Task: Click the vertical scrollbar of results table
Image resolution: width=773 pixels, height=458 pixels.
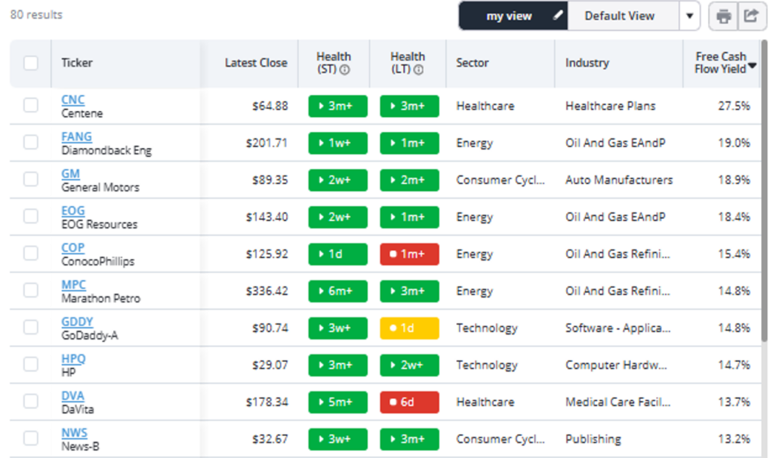Action: coord(764,190)
